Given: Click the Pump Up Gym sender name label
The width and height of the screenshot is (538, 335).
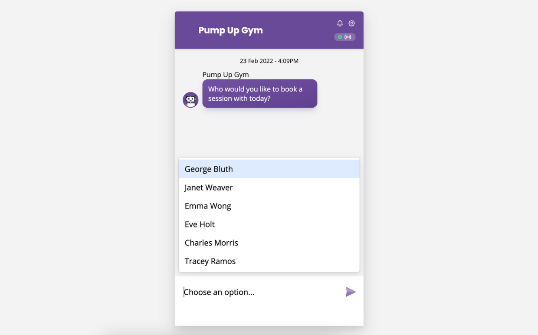Looking at the screenshot, I should pyautogui.click(x=226, y=75).
